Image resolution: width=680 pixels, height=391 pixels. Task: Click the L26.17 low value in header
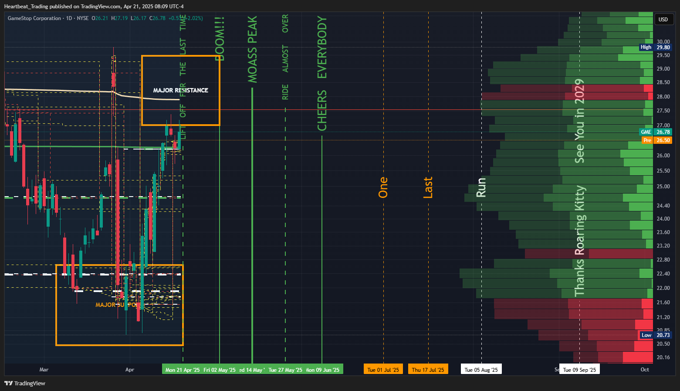[139, 18]
